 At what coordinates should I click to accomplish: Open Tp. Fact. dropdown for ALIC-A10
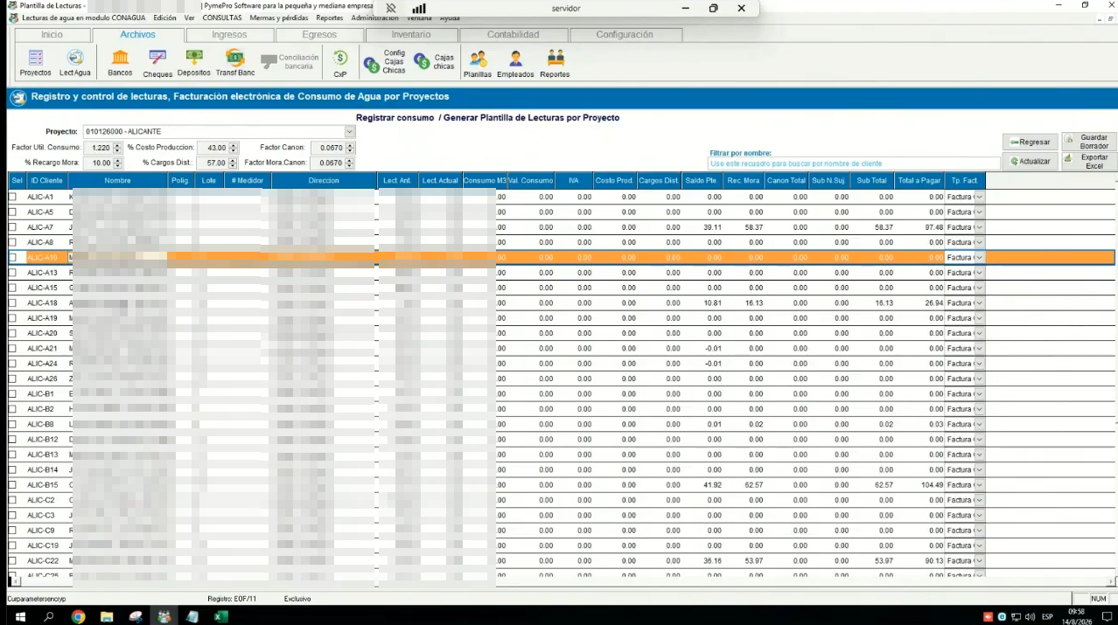coord(980,257)
